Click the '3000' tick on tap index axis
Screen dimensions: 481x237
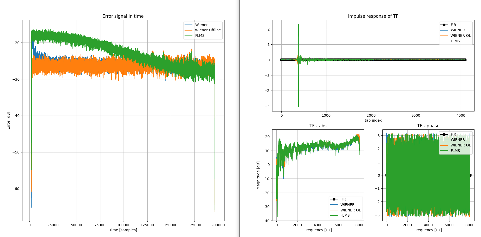416,115
